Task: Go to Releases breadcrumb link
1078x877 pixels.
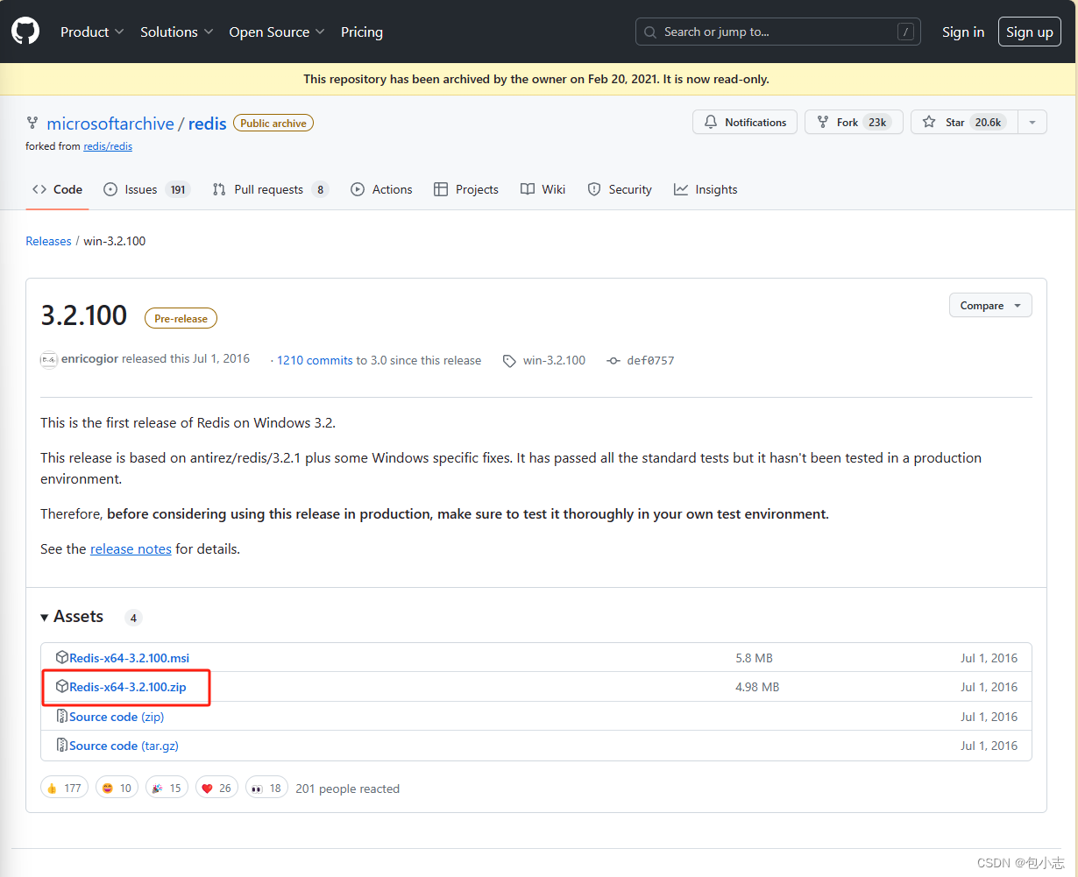Action: click(x=48, y=241)
